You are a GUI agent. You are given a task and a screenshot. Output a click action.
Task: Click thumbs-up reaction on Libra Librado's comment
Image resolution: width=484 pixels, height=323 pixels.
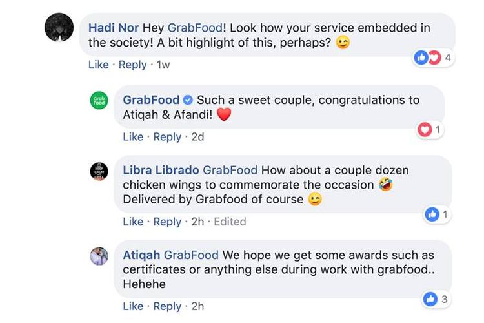pyautogui.click(x=432, y=214)
